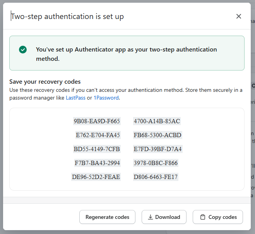Click the dialog title "Two-step authentication is set up"
This screenshot has width=255, height=234.
pyautogui.click(x=68, y=16)
